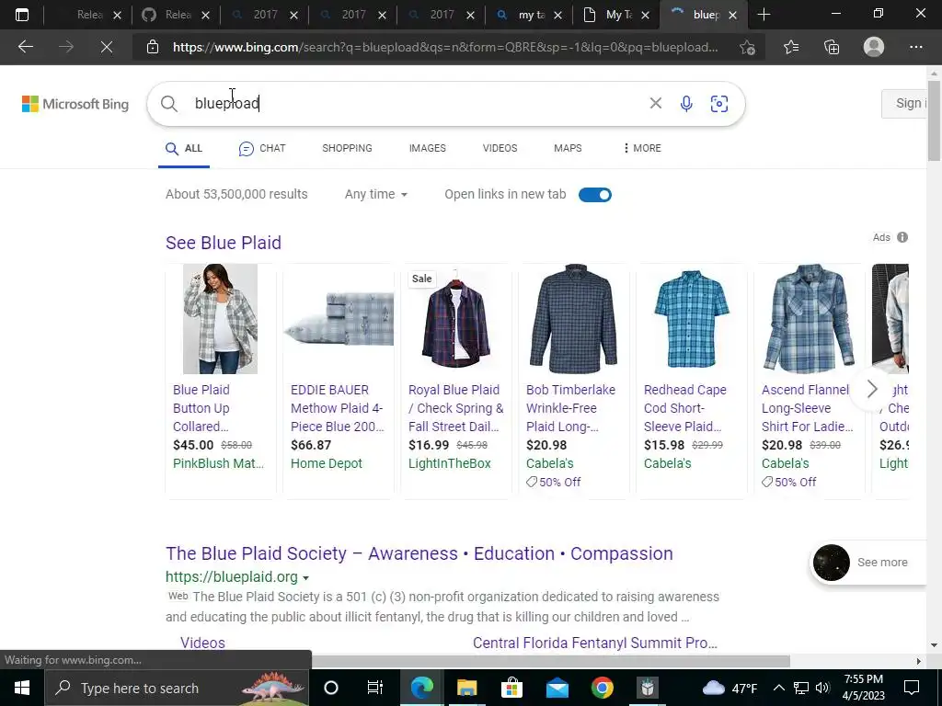Launch Google Chrome from the taskbar

click(602, 688)
